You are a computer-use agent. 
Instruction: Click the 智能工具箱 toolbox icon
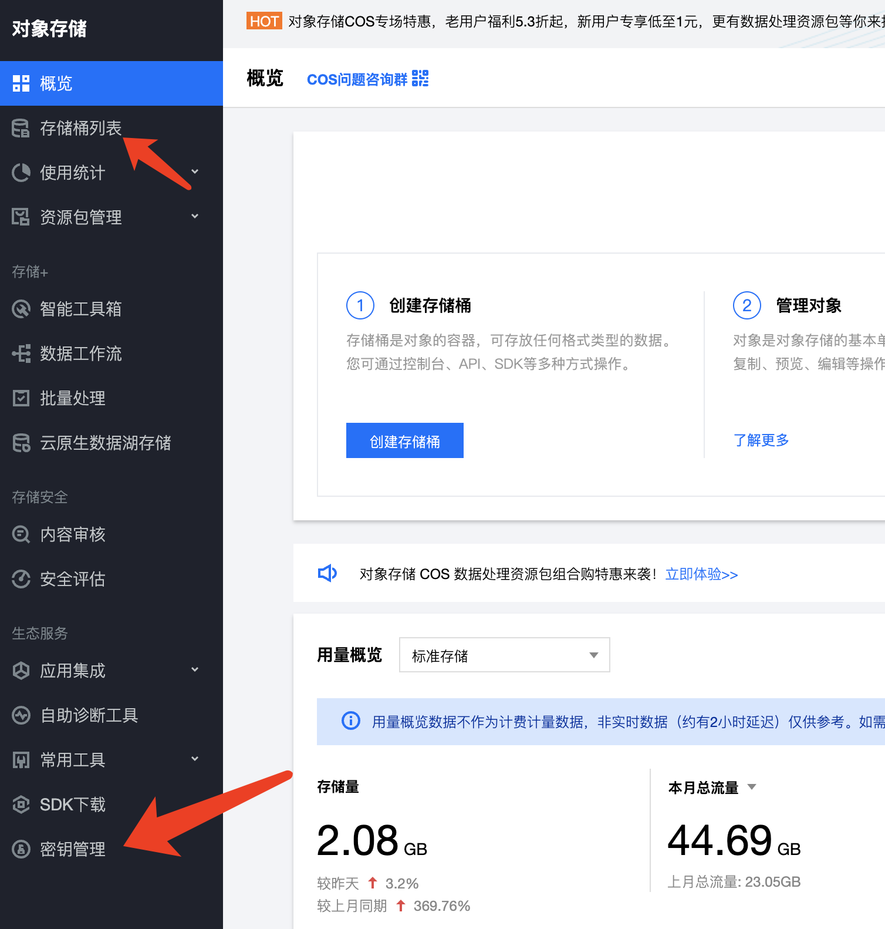tap(21, 309)
